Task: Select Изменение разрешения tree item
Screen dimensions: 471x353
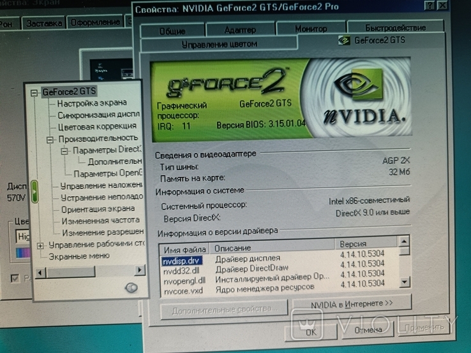Action: pyautogui.click(x=103, y=233)
